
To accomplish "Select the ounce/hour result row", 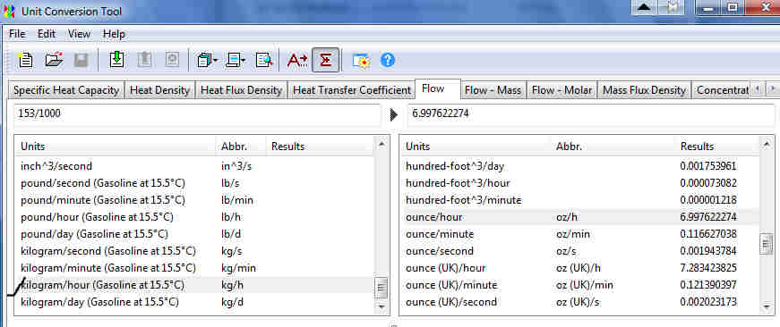I will pos(580,217).
